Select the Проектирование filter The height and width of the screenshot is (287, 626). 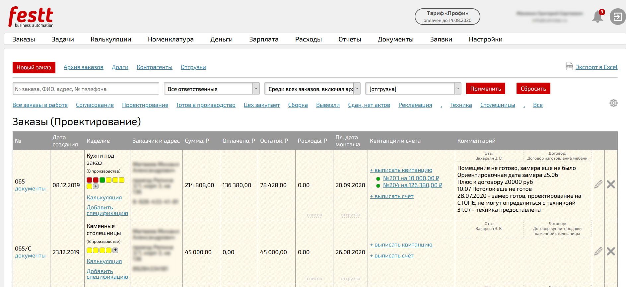pos(145,105)
